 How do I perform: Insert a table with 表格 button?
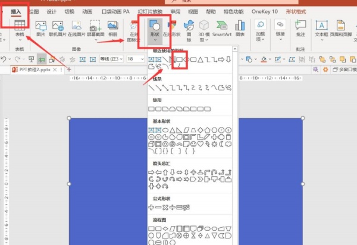click(20, 30)
